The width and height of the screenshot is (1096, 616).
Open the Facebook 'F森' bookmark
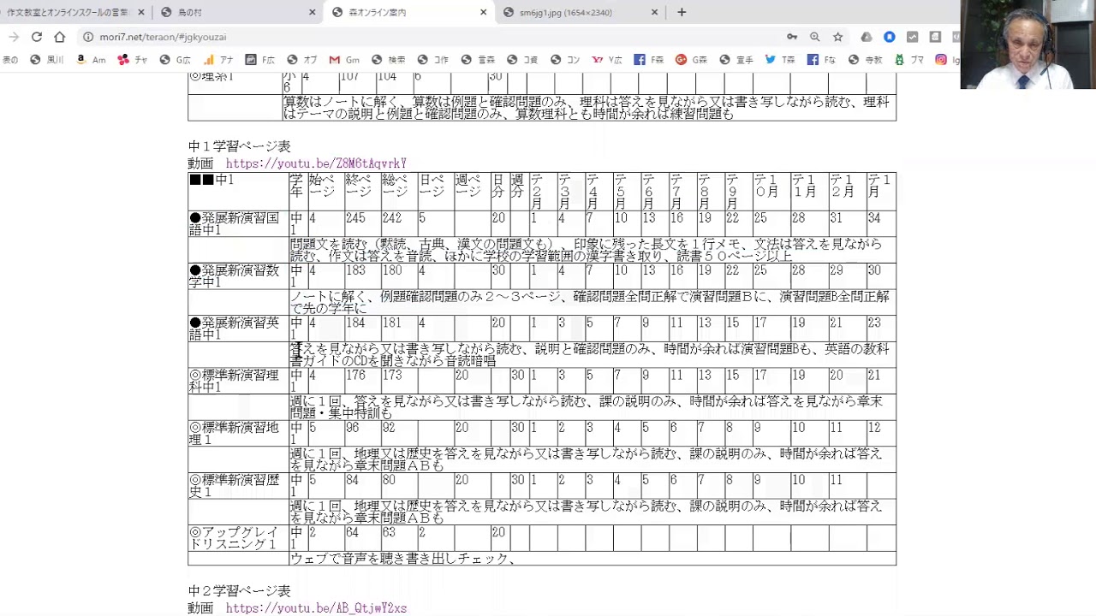click(x=649, y=60)
